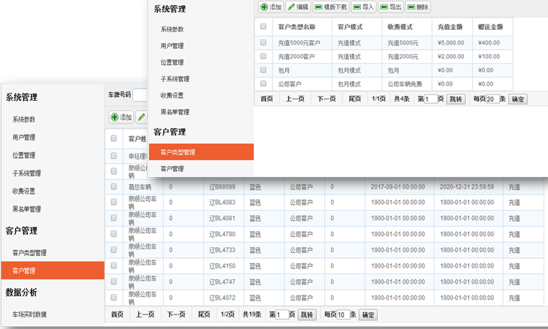Click 跳转 button in the 共4条 pager
This screenshot has height=329, width=548.
[x=455, y=99]
